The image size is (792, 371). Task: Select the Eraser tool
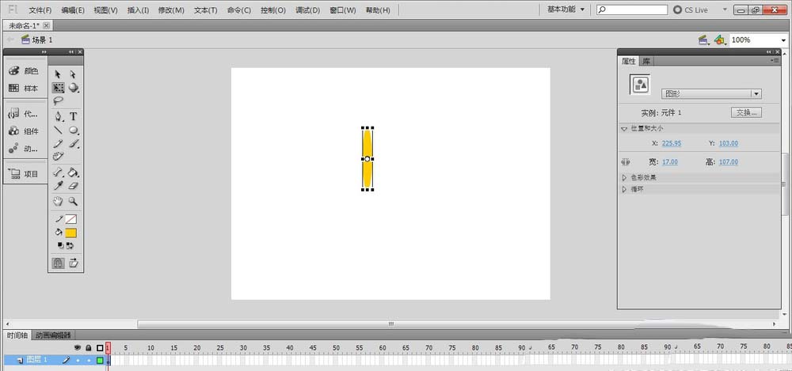73,186
